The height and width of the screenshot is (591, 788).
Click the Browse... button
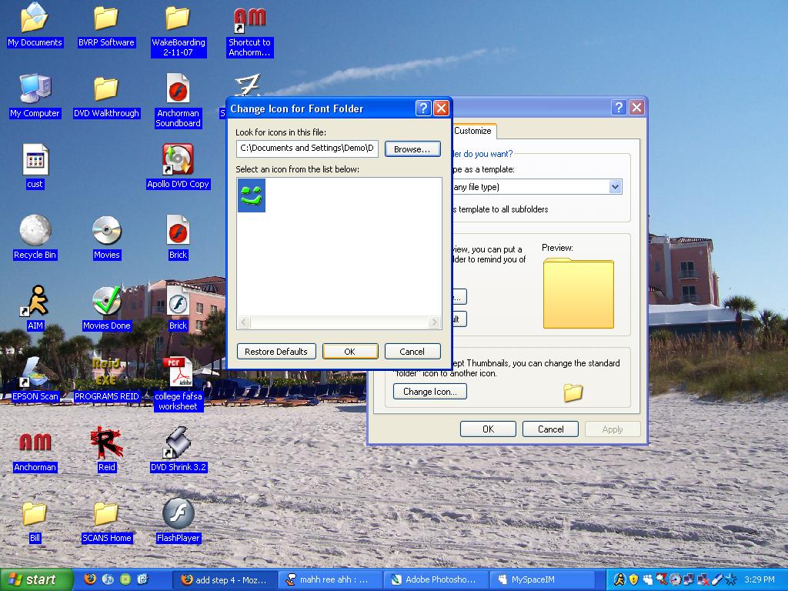pos(412,149)
